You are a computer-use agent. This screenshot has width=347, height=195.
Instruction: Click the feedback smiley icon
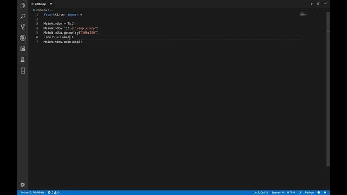[x=319, y=193]
